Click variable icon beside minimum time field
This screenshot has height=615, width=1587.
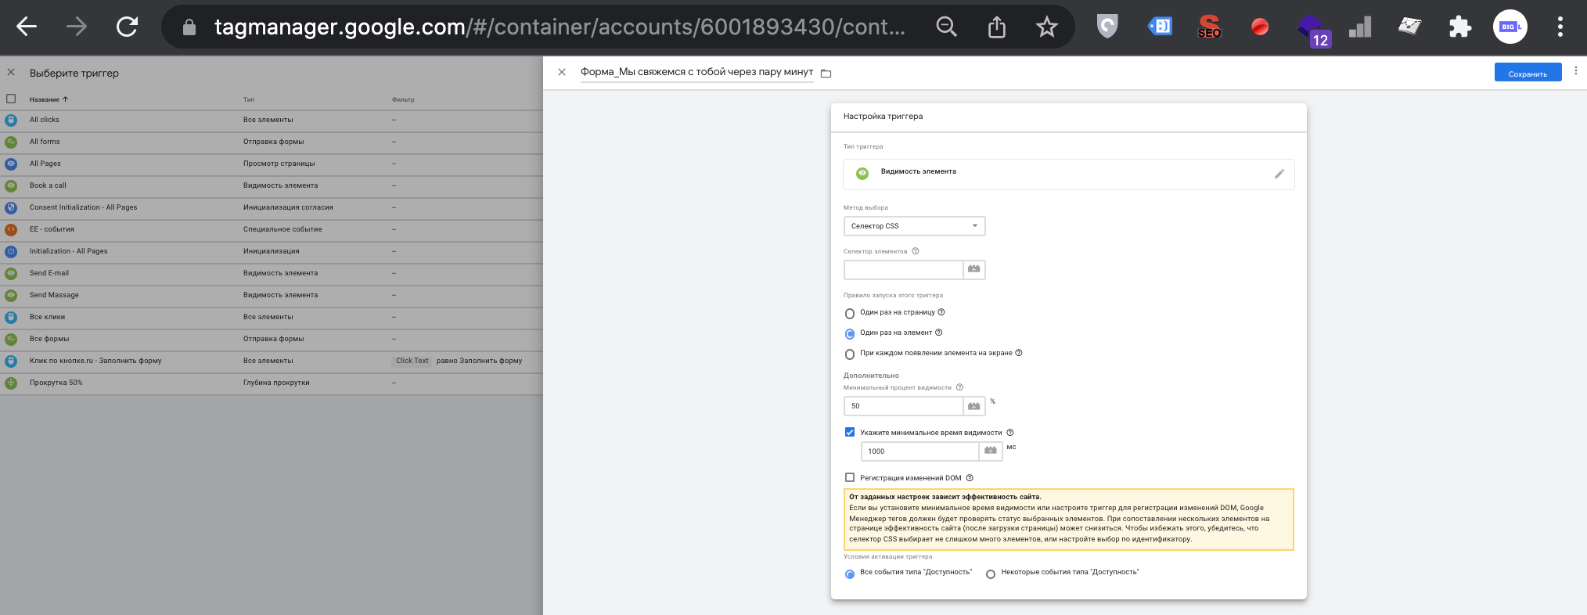click(x=991, y=451)
